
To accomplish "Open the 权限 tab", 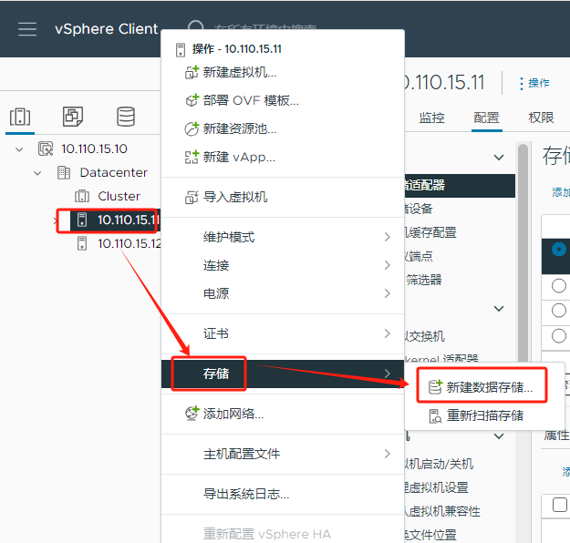I will coord(542,118).
